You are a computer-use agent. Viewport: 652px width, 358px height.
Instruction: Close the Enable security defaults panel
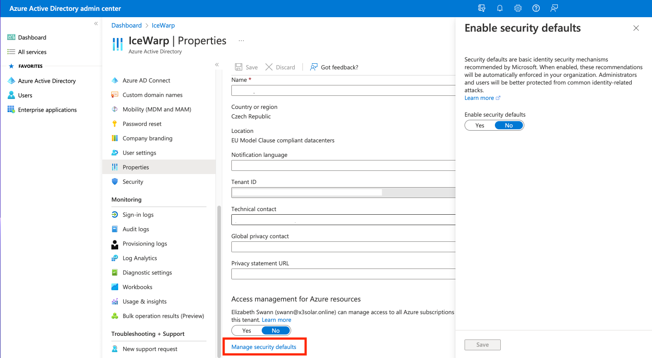tap(636, 28)
